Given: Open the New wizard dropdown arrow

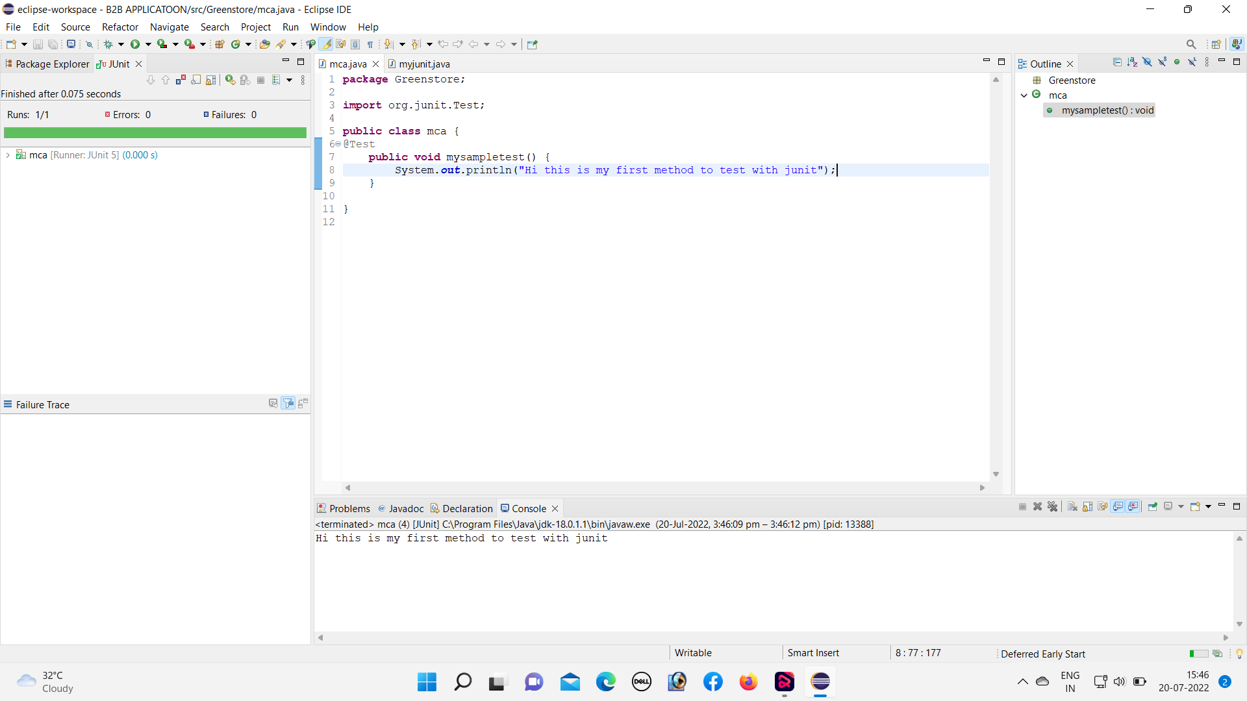Looking at the screenshot, I should tap(24, 44).
